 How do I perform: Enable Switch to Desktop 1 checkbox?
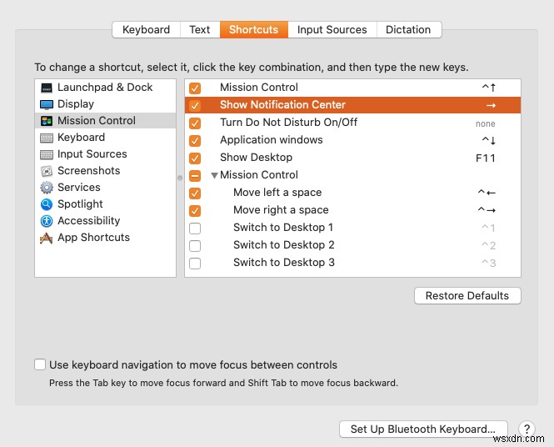pyautogui.click(x=195, y=228)
